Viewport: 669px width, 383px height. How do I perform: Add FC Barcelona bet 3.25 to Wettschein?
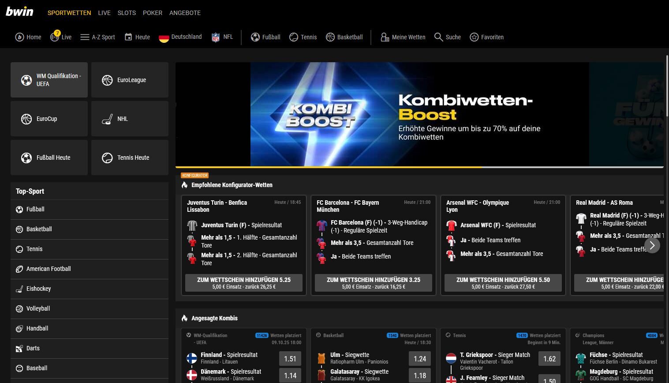373,283
